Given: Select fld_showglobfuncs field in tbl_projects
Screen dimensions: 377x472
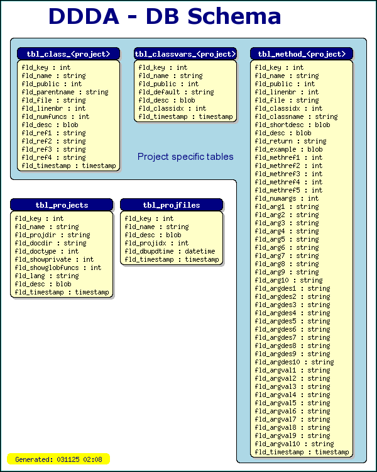Looking at the screenshot, I should click(58, 267).
